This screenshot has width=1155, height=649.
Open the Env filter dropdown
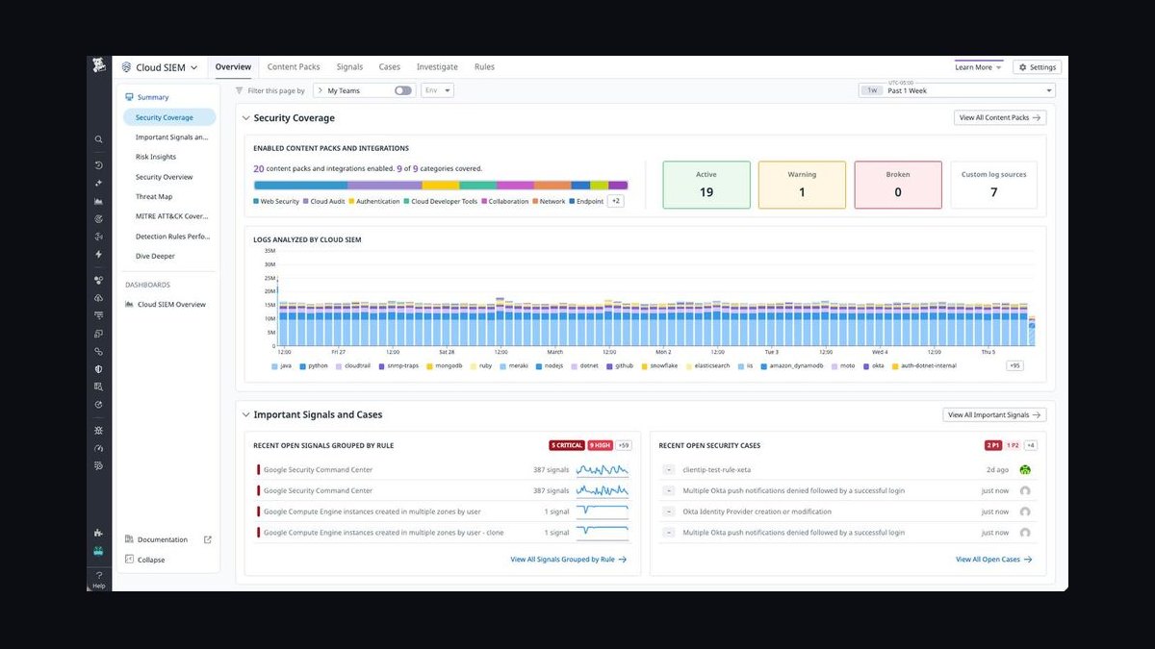pyautogui.click(x=437, y=90)
